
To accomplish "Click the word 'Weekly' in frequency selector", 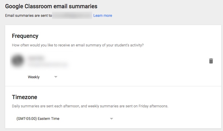I will coord(34,77).
